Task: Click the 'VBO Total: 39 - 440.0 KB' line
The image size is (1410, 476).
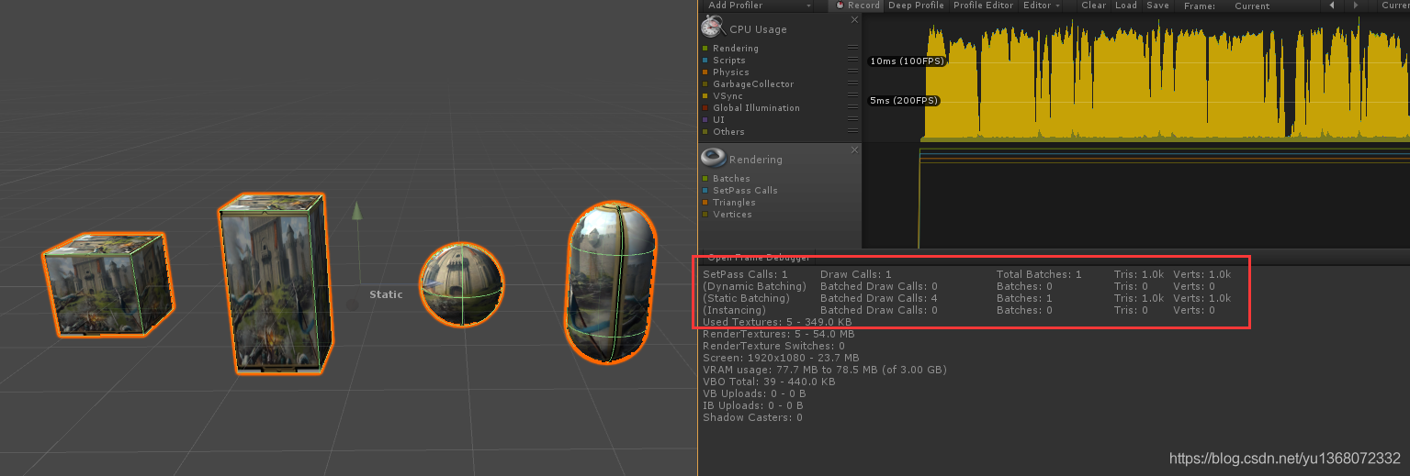Action: click(769, 382)
